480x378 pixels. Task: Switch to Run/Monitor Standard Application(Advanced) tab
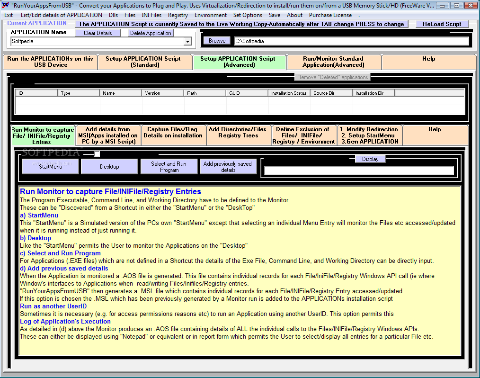click(334, 62)
